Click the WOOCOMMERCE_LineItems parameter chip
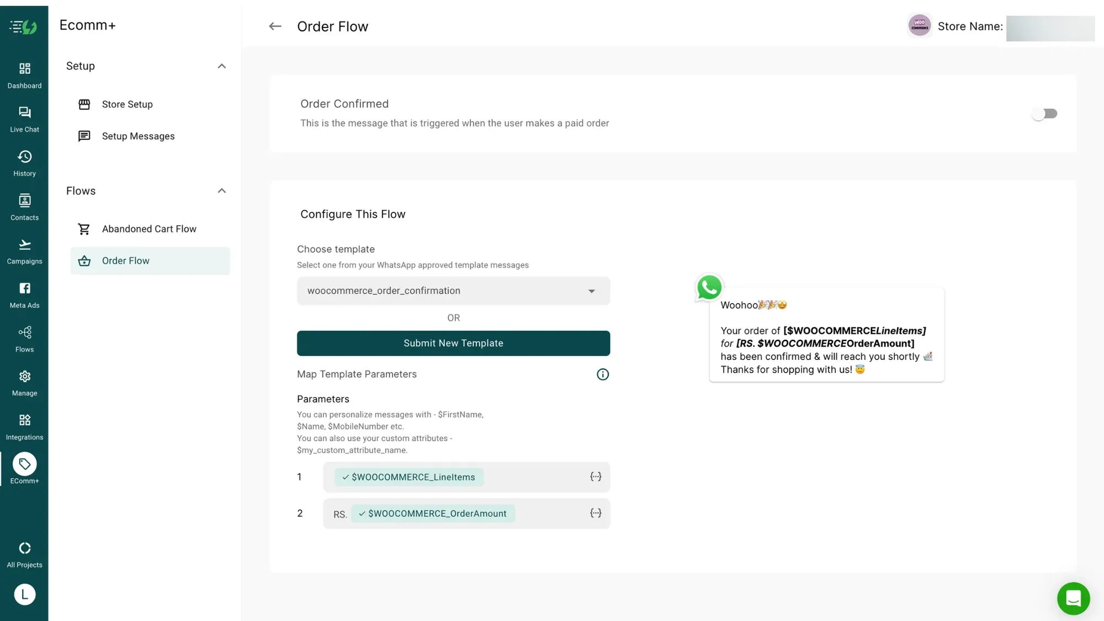Image resolution: width=1104 pixels, height=621 pixels. tap(408, 477)
